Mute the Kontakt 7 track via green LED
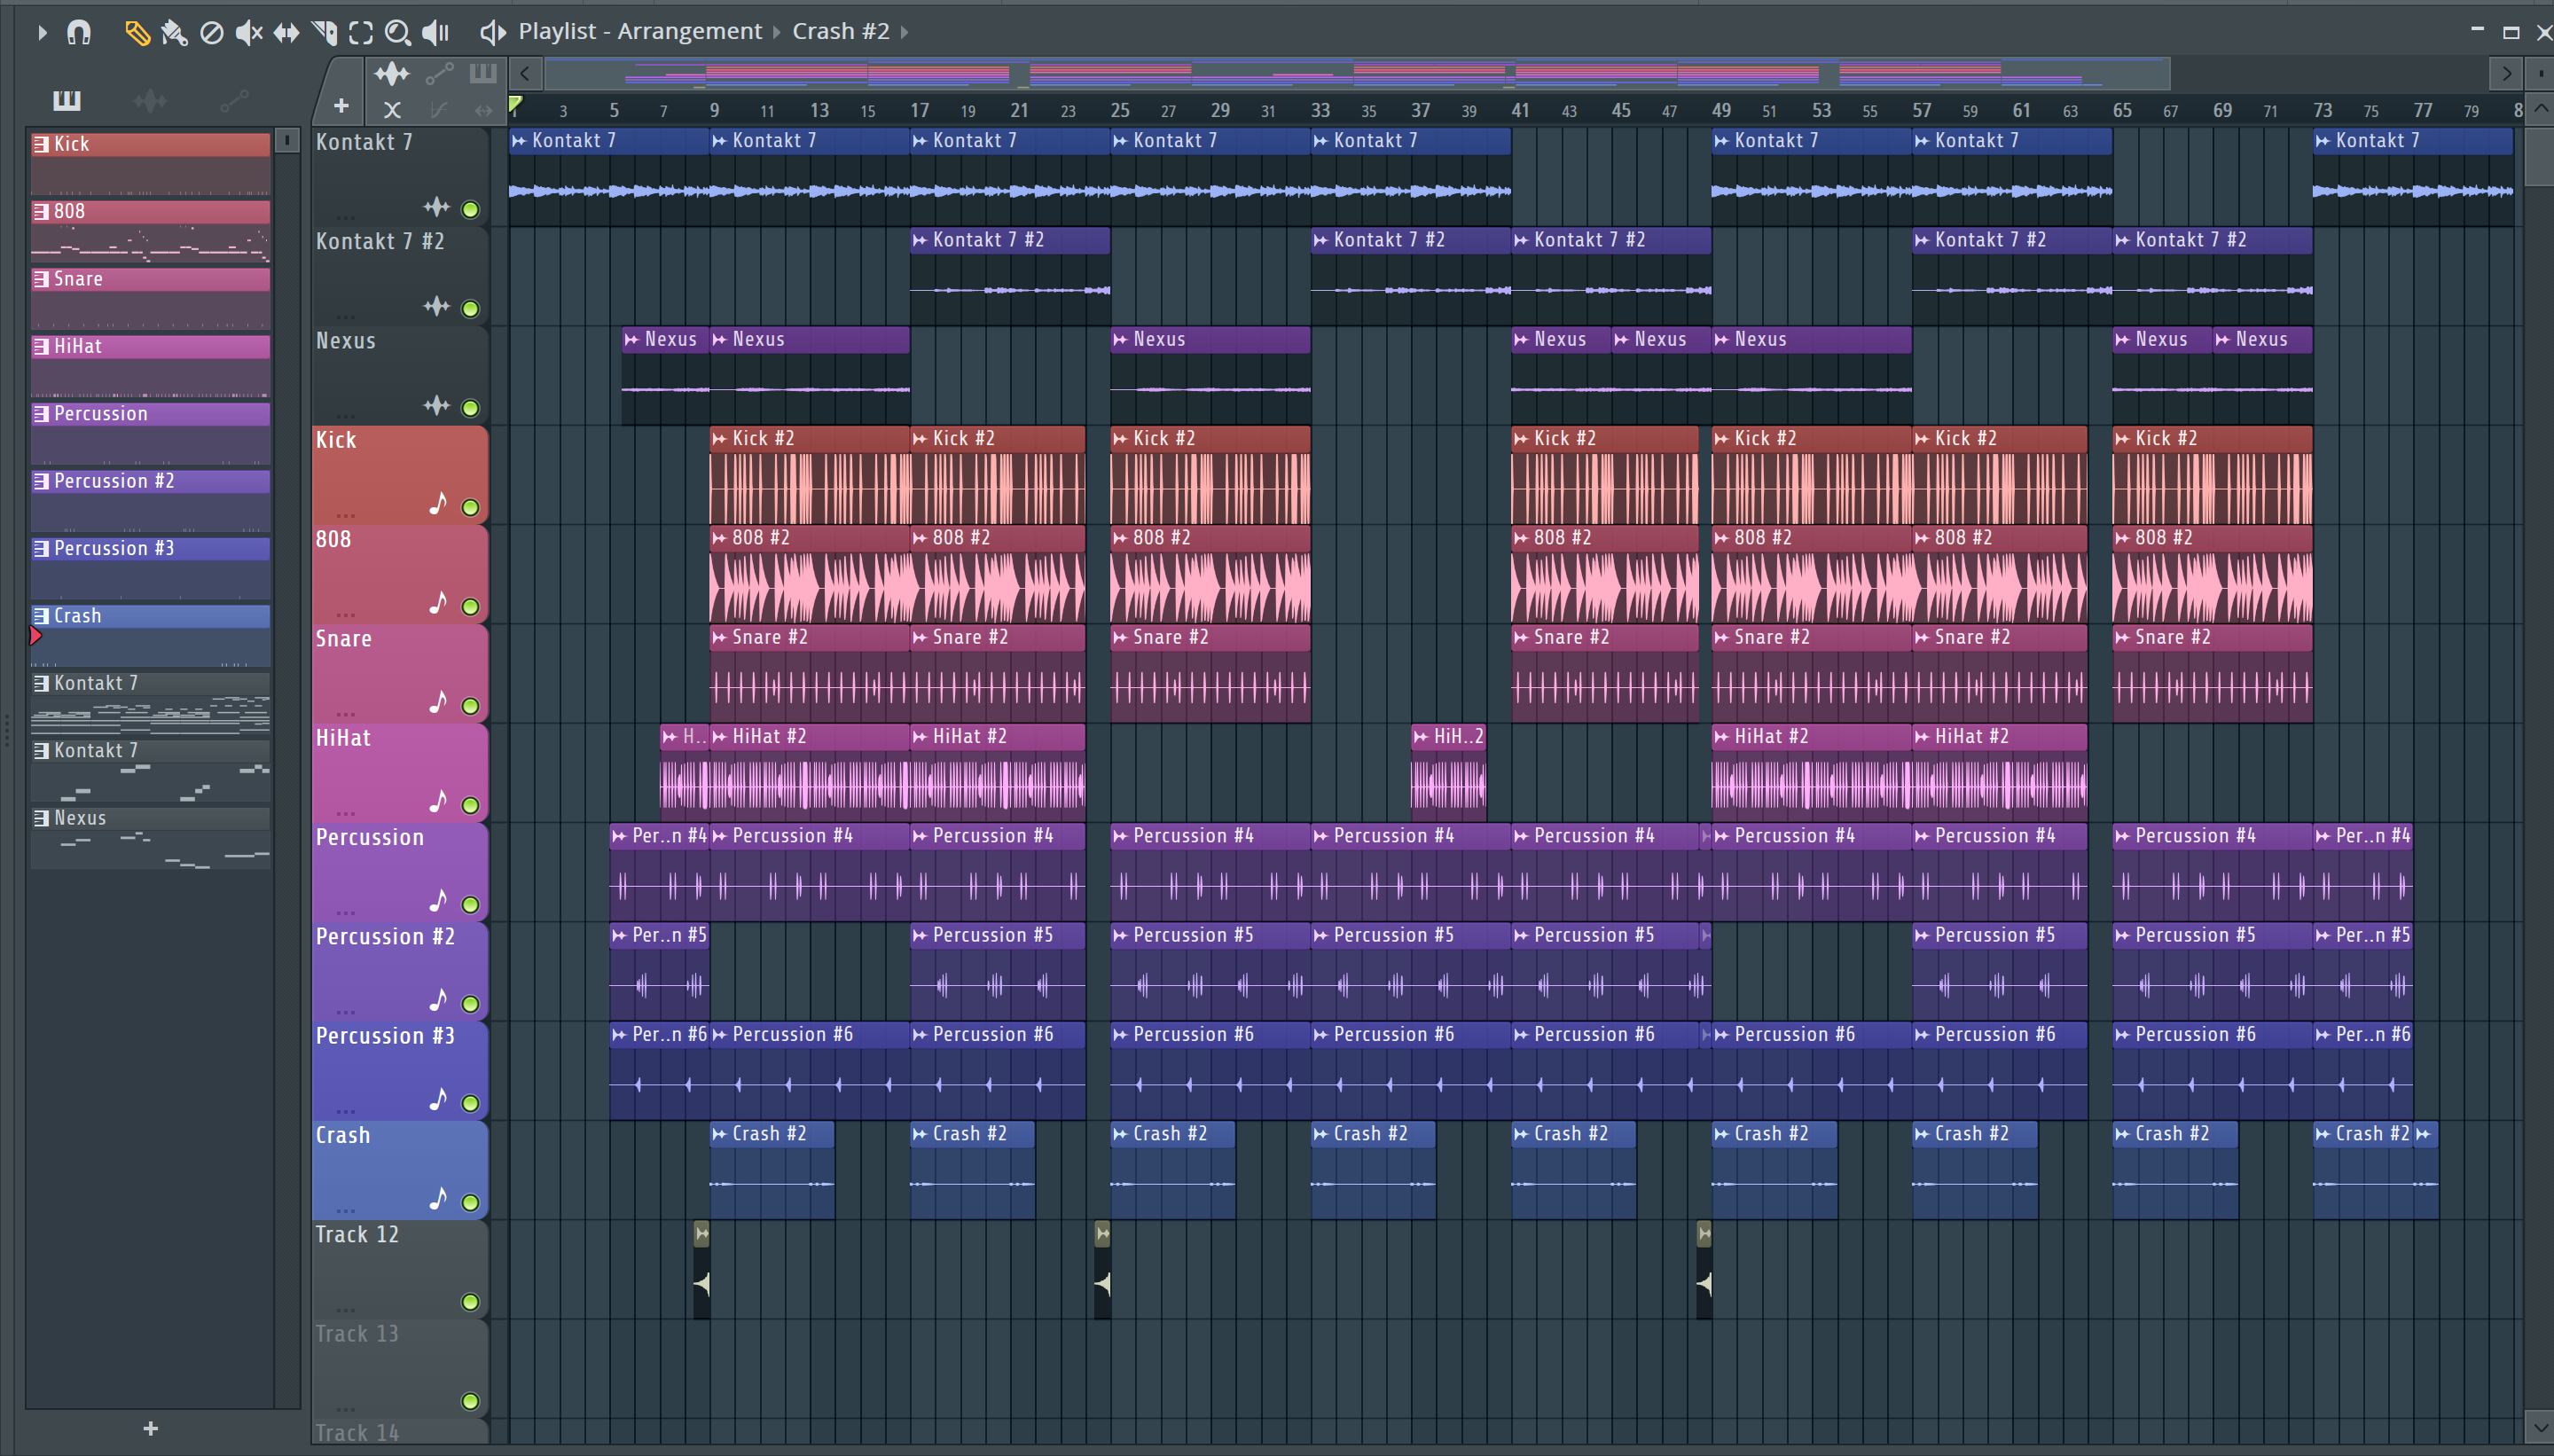This screenshot has width=2554, height=1456. tap(470, 209)
